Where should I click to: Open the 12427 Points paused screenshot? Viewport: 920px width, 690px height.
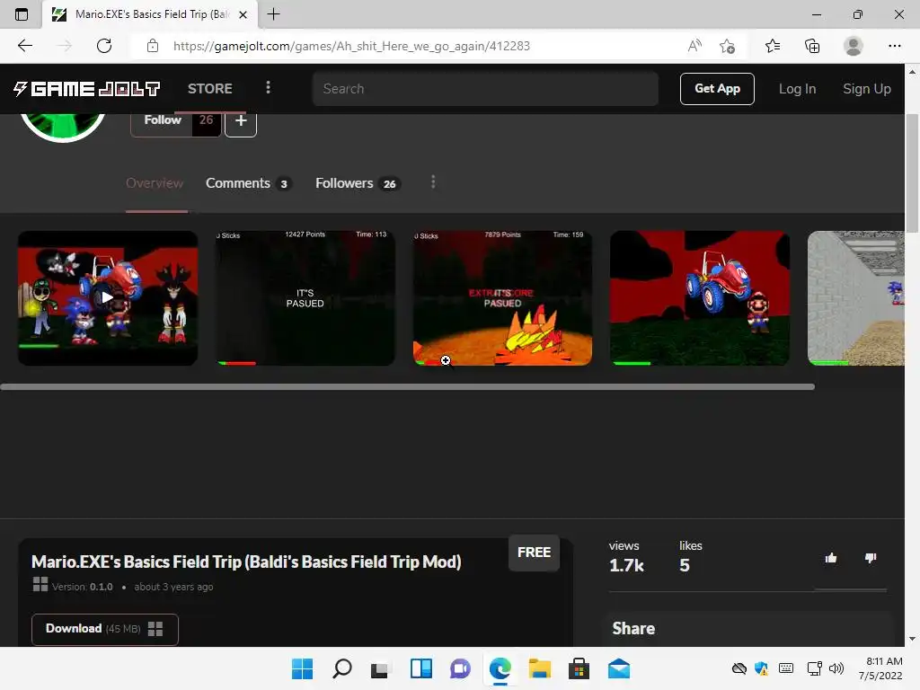coord(305,298)
